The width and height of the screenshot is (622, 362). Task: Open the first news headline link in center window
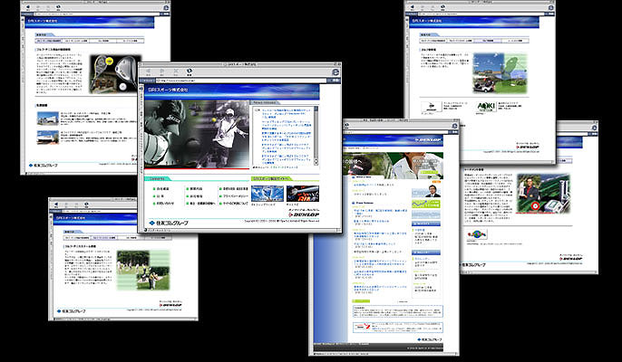click(286, 112)
